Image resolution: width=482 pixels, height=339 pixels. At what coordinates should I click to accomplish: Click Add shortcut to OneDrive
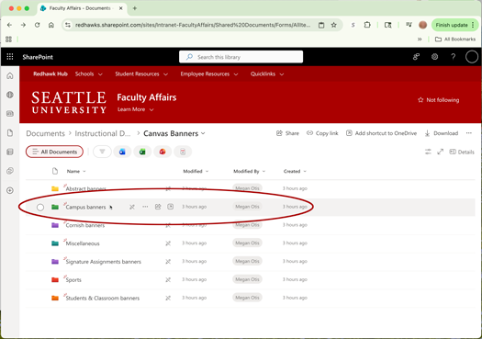tap(381, 133)
